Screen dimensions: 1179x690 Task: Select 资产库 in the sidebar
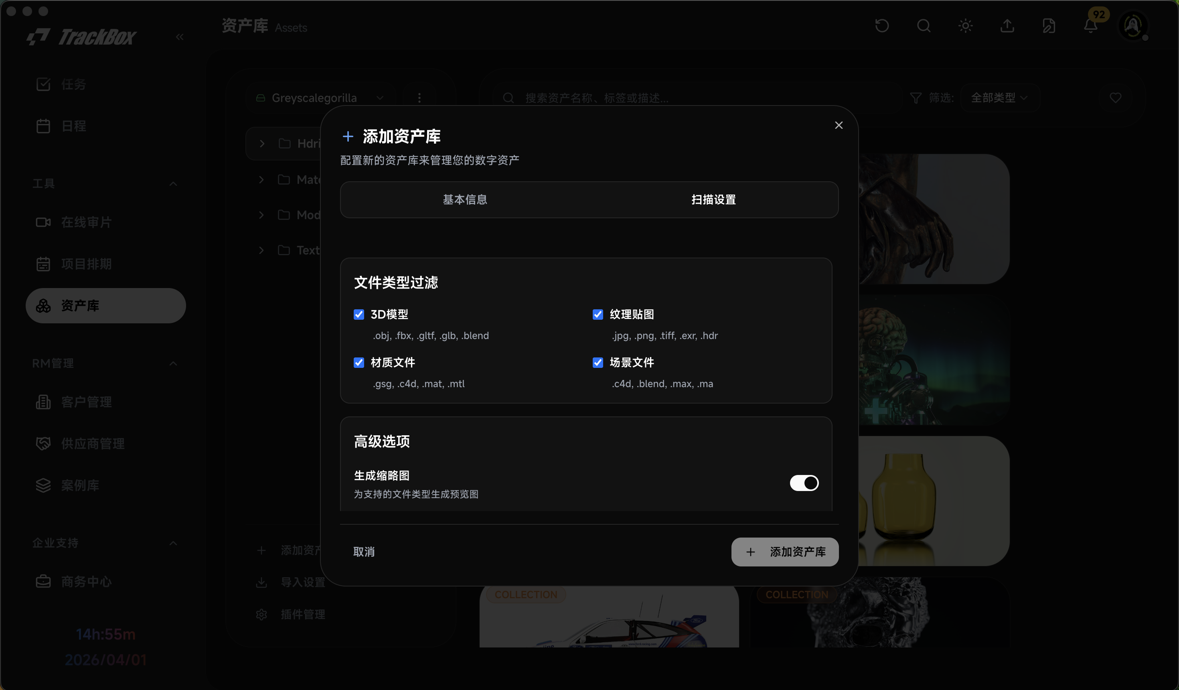coord(105,306)
